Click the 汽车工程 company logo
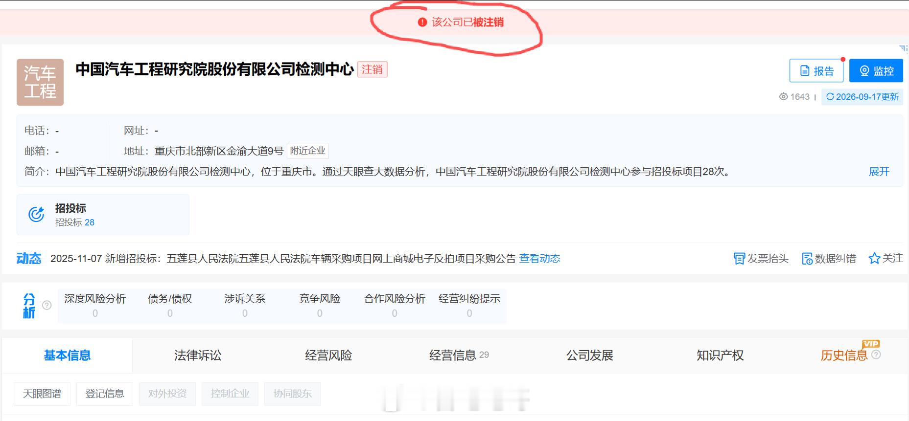The height and width of the screenshot is (421, 909). coord(40,82)
